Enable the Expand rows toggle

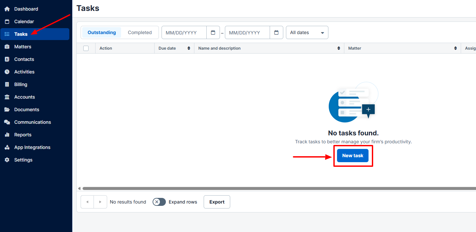pyautogui.click(x=159, y=202)
